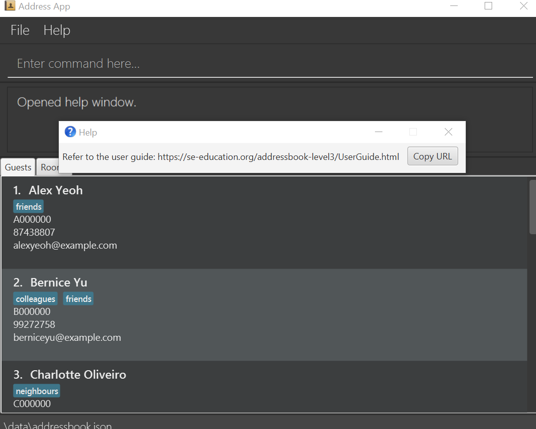Open the File menu
The height and width of the screenshot is (429, 536).
click(20, 30)
